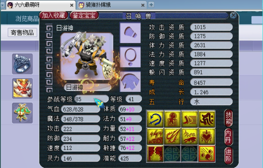Screen dimensions: 263x168
Task: Click the 鉴定宝宝 button
Action: [x=84, y=15]
